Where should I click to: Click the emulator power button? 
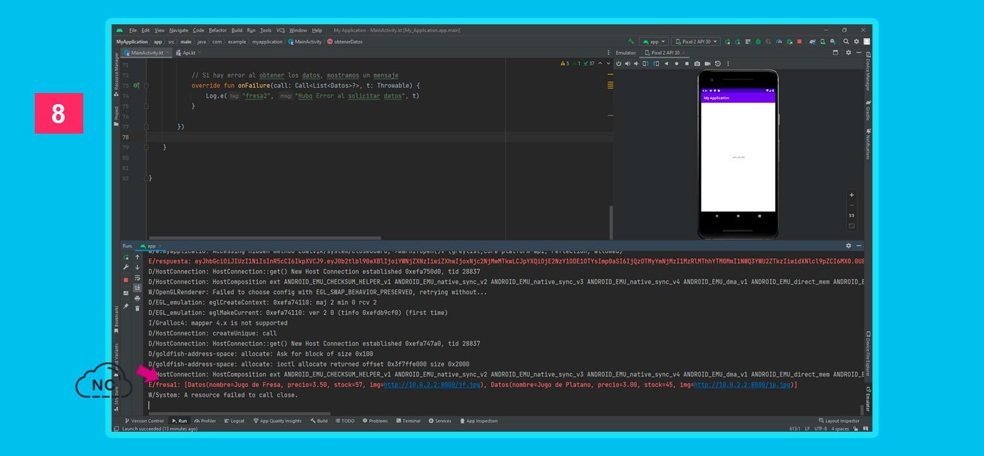617,64
